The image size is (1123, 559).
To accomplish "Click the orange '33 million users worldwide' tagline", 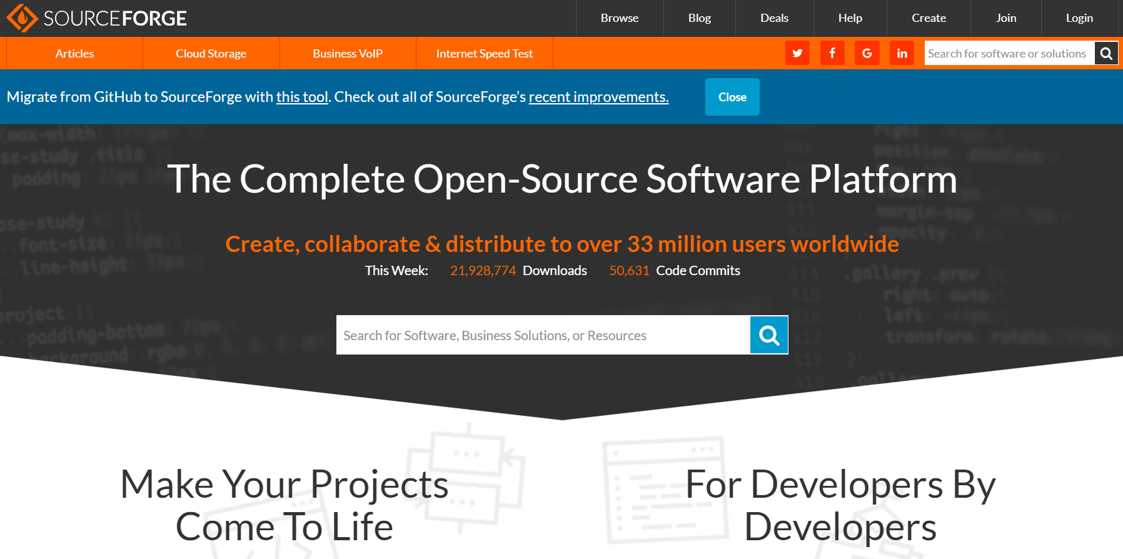I will pos(562,244).
